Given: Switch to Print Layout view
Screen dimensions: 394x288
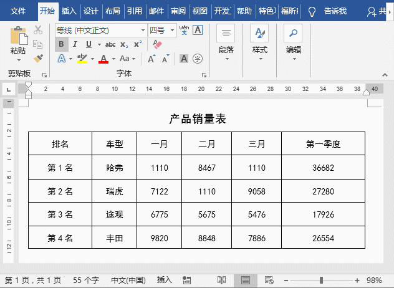Looking at the screenshot, I should tap(245, 281).
